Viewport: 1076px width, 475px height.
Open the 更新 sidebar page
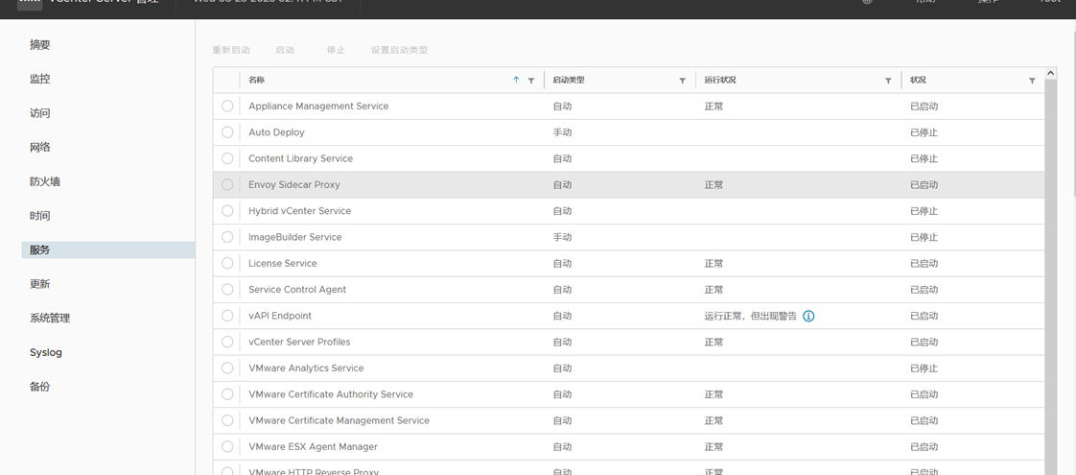coord(40,284)
